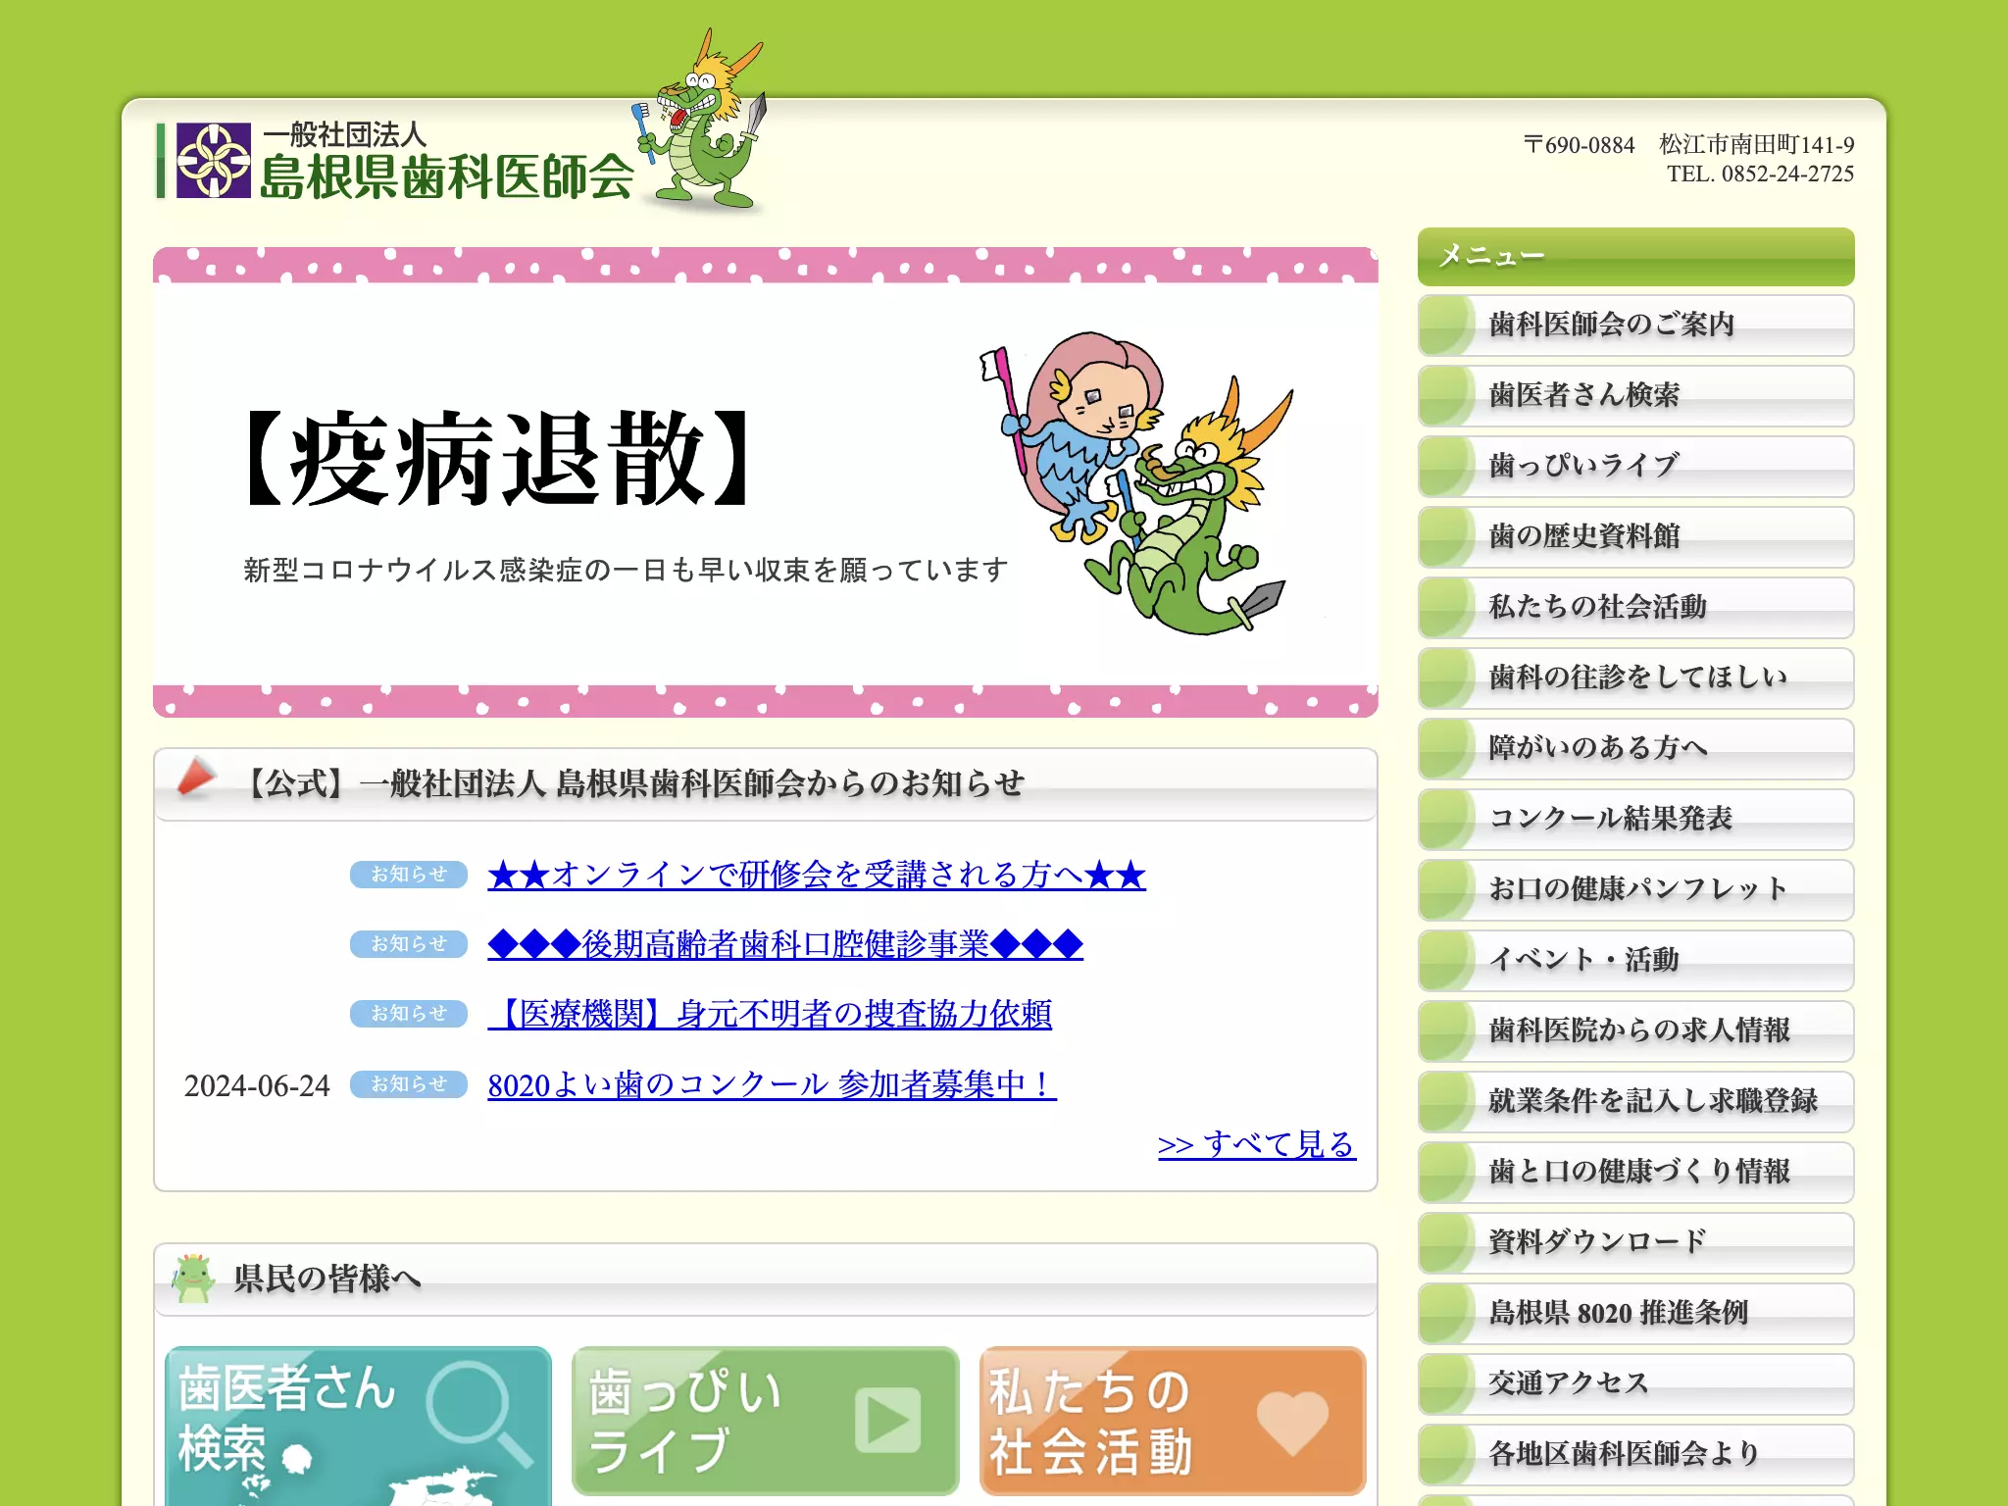Open 資料ダウンロード menu item
This screenshot has width=2008, height=1506.
point(1635,1242)
